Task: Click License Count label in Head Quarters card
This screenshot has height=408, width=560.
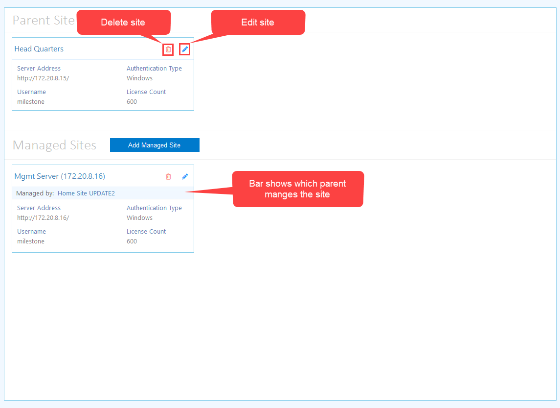Action: 146,92
